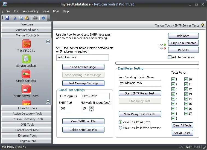Select View Results in Web Browser radio
The width and height of the screenshot is (207, 150).
pyautogui.click(x=120, y=128)
